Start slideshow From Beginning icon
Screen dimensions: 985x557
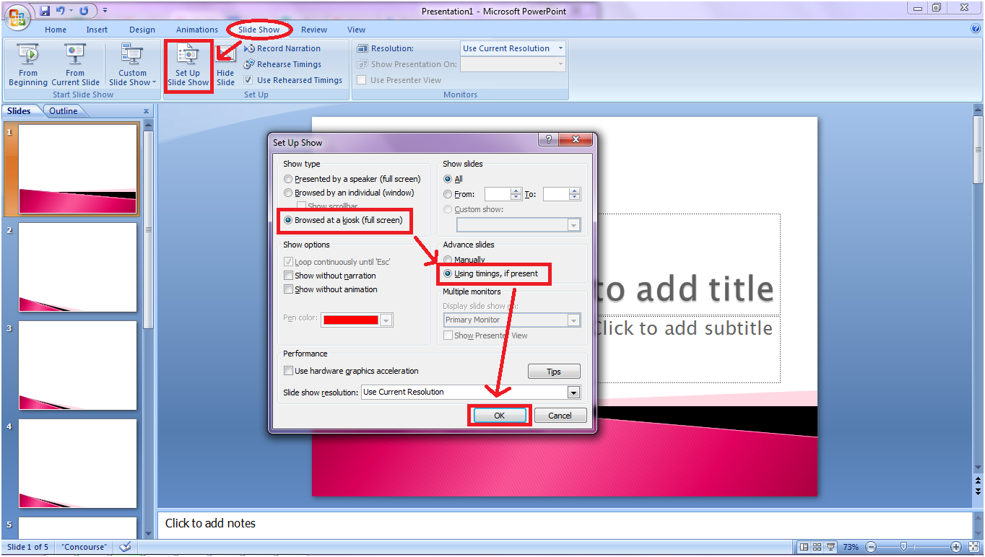pos(28,55)
